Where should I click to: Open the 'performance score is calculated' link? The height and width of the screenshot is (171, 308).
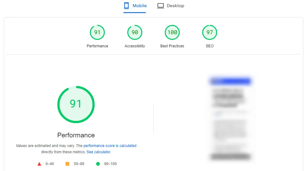(x=110, y=146)
